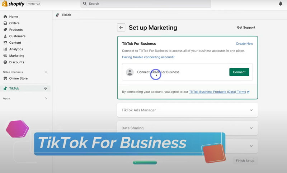Click the Customers person icon
287x173 pixels.
pos(5,36)
